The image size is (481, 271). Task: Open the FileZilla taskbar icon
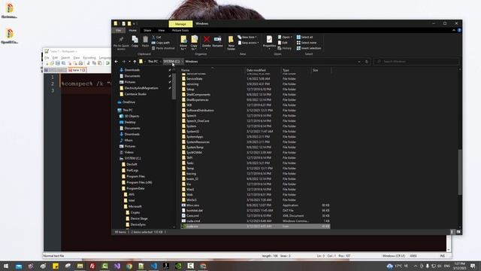coord(92,266)
